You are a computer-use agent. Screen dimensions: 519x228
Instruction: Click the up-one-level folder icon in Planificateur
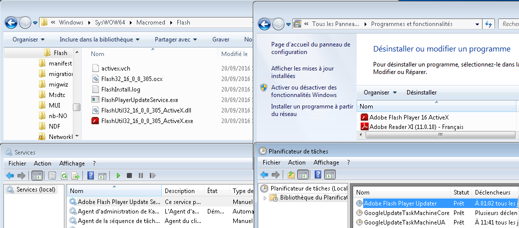click(291, 174)
